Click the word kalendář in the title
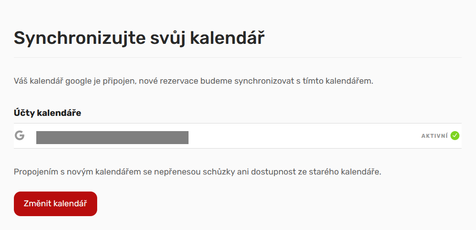This screenshot has width=476, height=230. pyautogui.click(x=227, y=38)
